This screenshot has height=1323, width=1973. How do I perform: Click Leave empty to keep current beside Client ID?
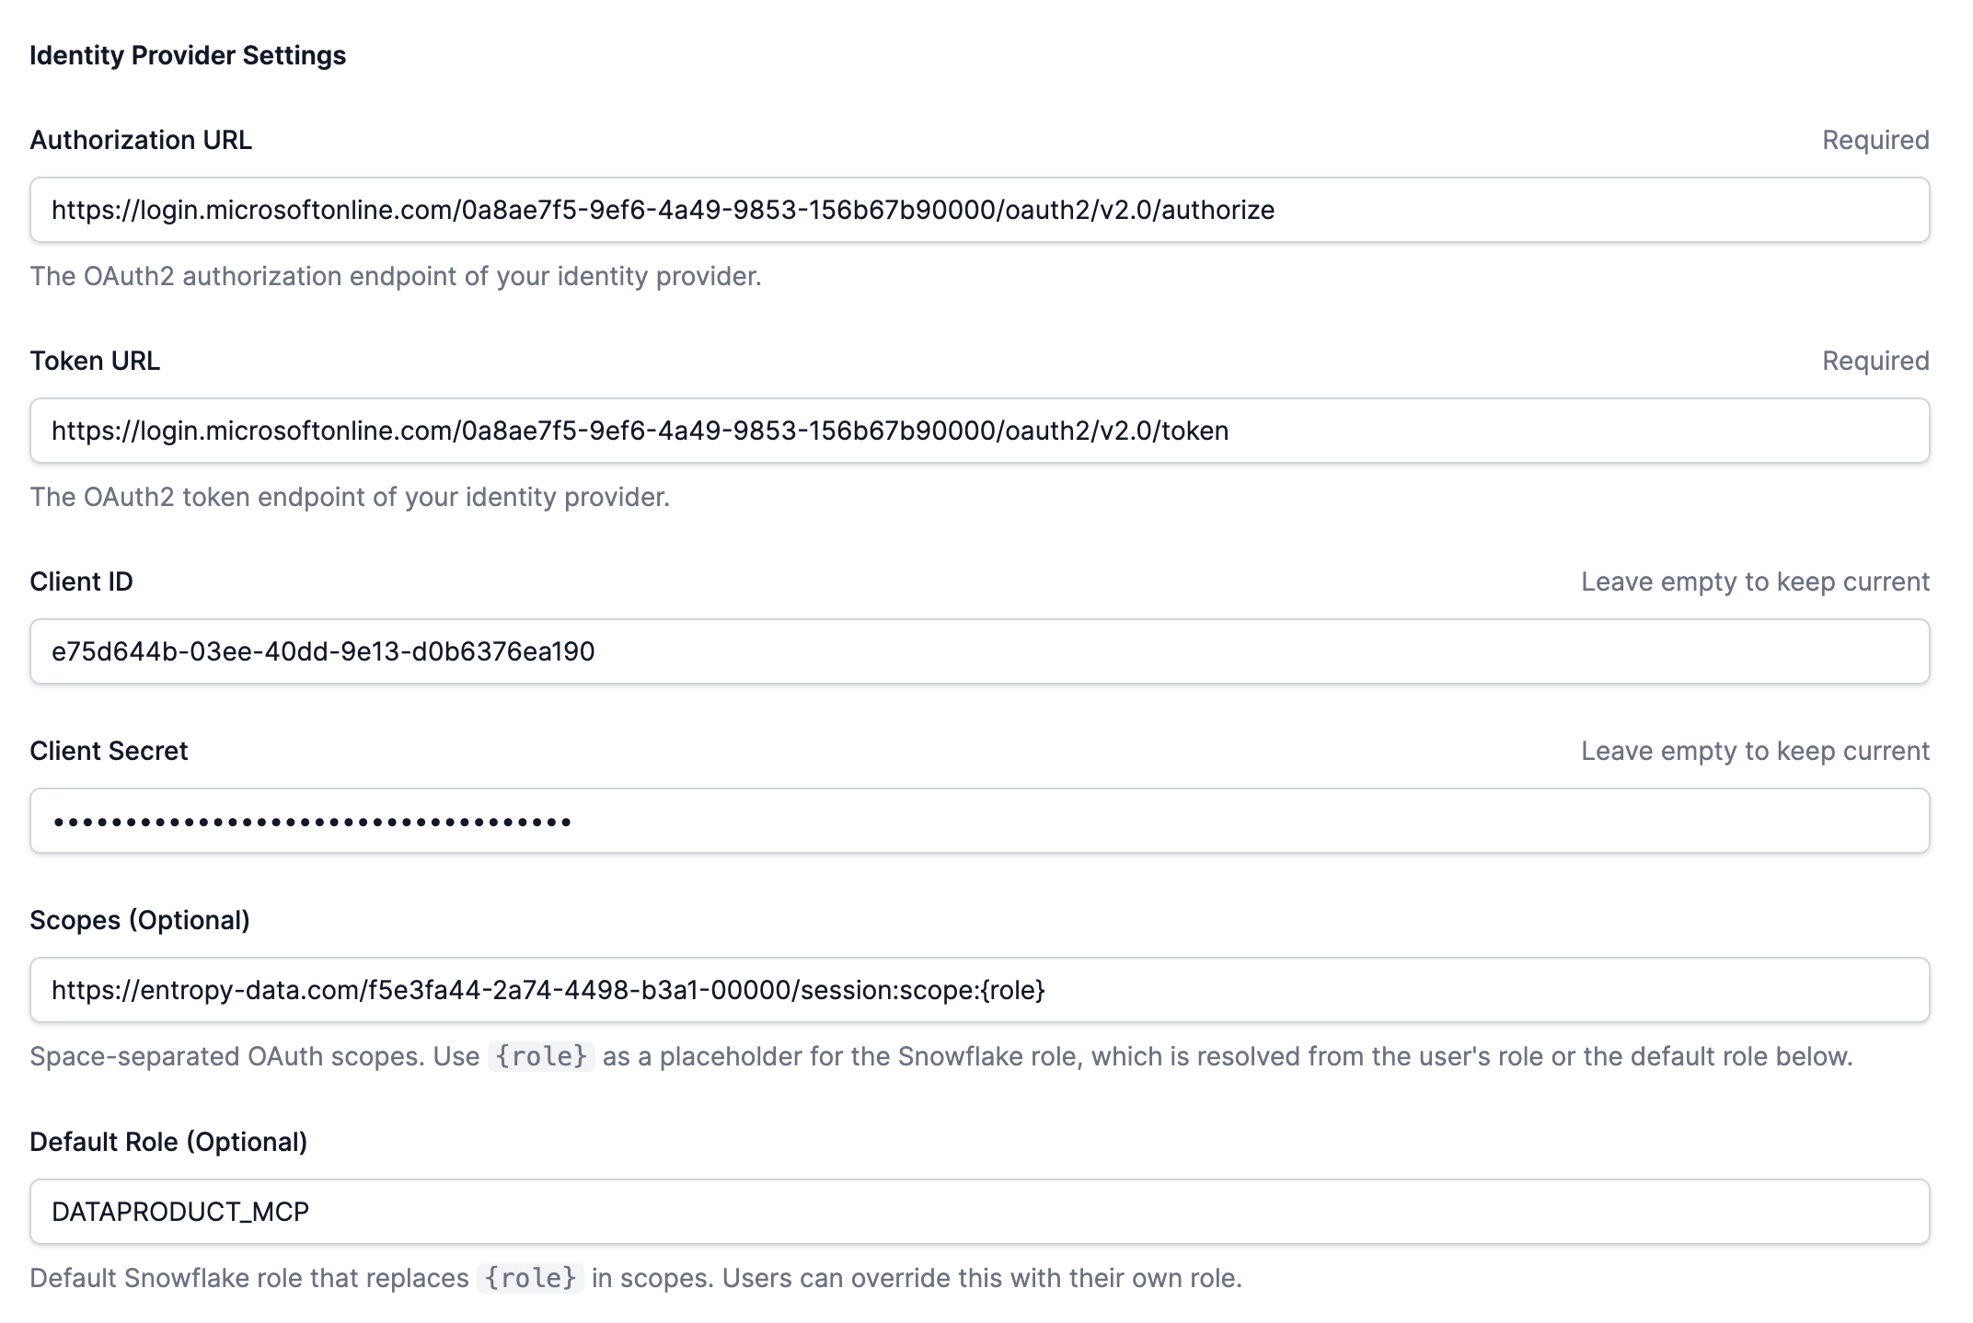[x=1754, y=581]
